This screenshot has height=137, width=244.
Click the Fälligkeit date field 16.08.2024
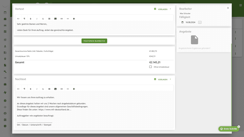pyautogui.click(x=190, y=22)
